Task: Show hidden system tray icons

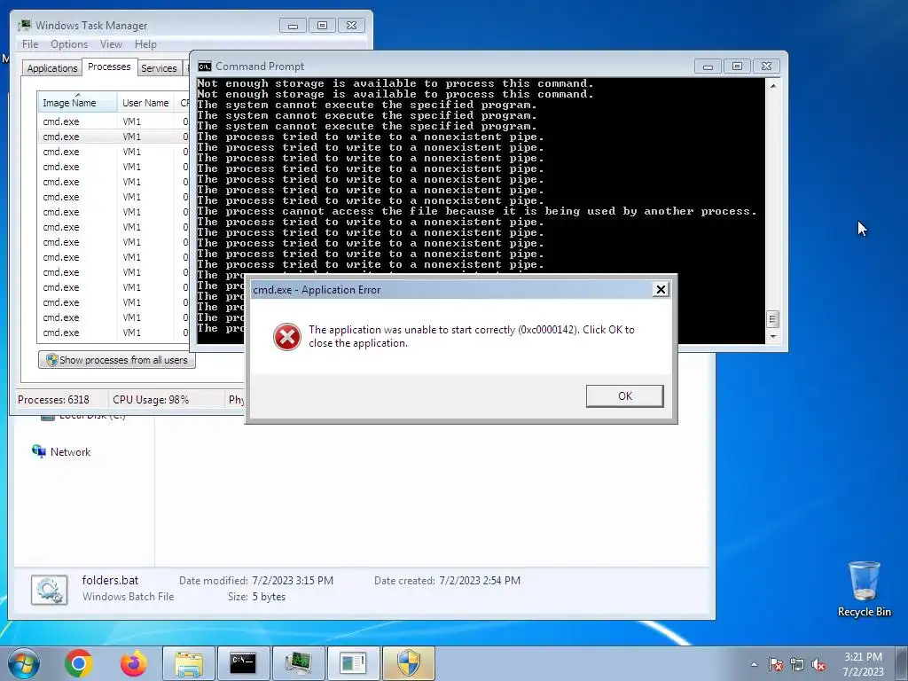Action: tap(754, 664)
